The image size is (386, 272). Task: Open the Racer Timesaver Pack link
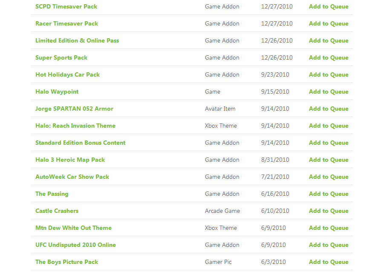click(67, 23)
